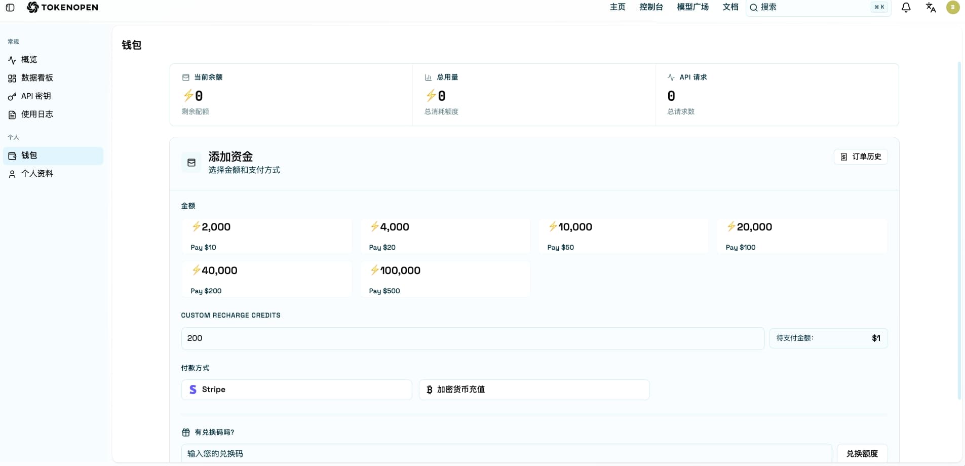
Task: Click the 当前余额 card icon
Action: click(185, 77)
